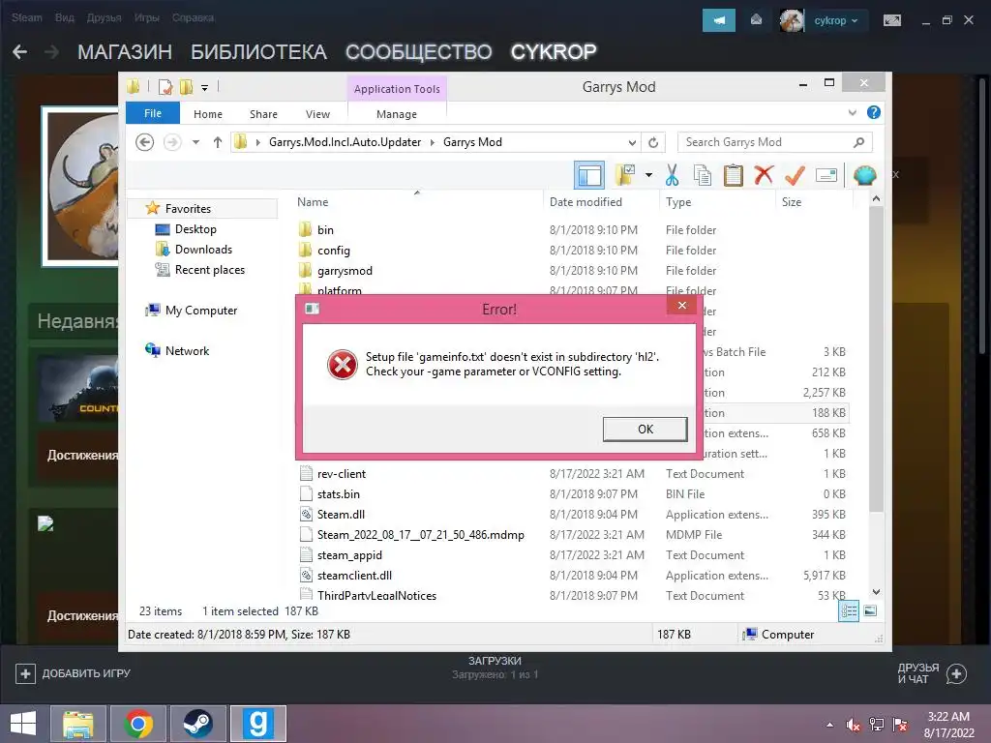Switch to large icons view in status bar
The image size is (991, 743).
tap(870, 611)
